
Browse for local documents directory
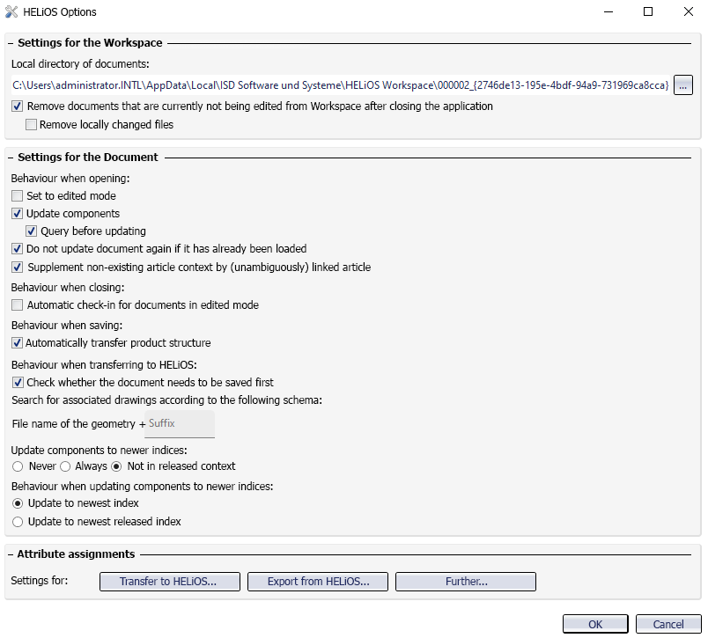pos(684,85)
